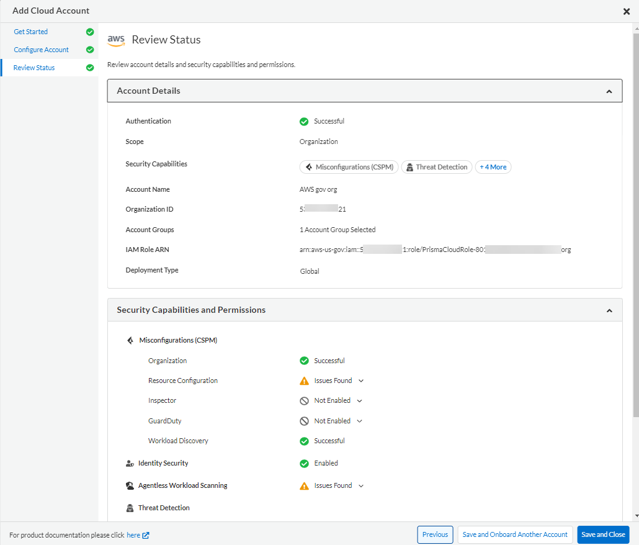Screen dimensions: 639x545
Task: Click the GuardDuty Not Enabled icon
Action: [x=304, y=421]
